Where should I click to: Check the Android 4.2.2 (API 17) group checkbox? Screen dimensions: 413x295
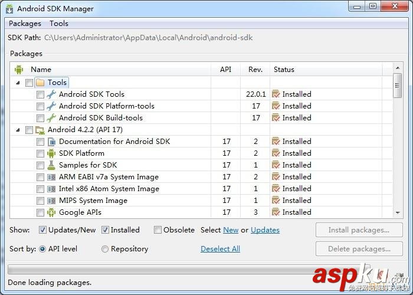coord(29,130)
